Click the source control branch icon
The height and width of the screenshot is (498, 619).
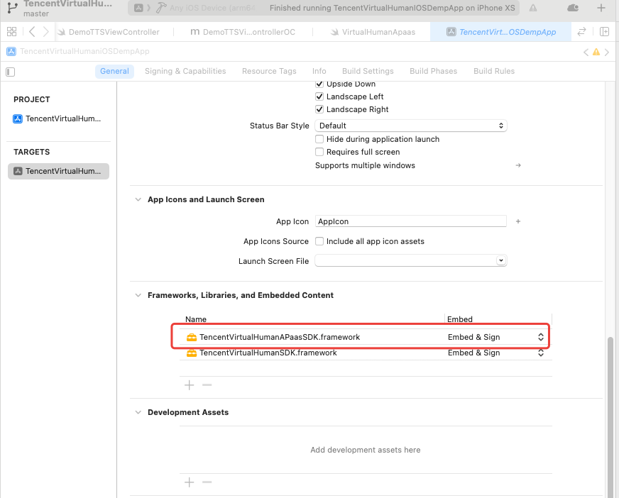click(12, 8)
